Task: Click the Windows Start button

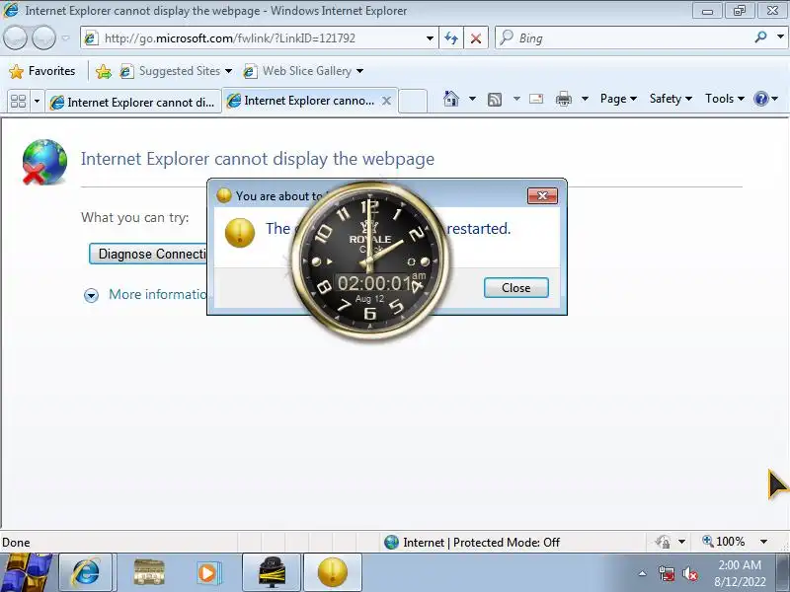Action: point(26,573)
